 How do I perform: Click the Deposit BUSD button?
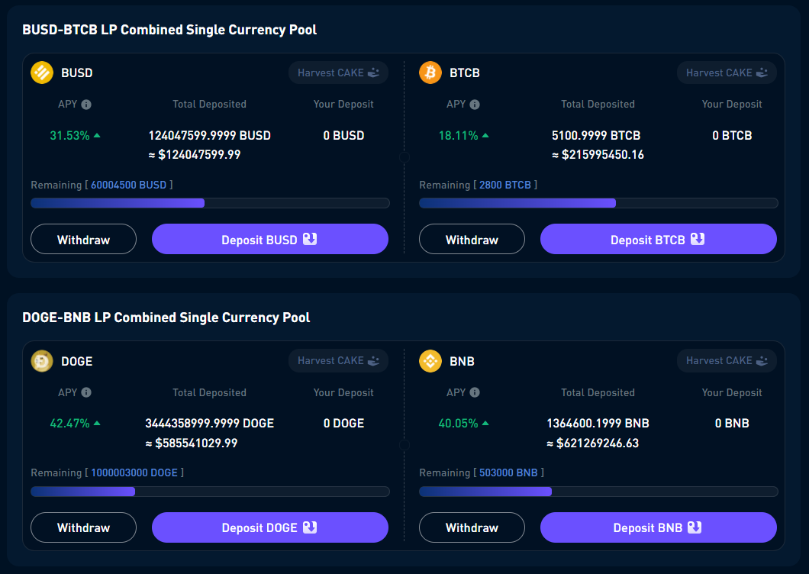click(269, 239)
